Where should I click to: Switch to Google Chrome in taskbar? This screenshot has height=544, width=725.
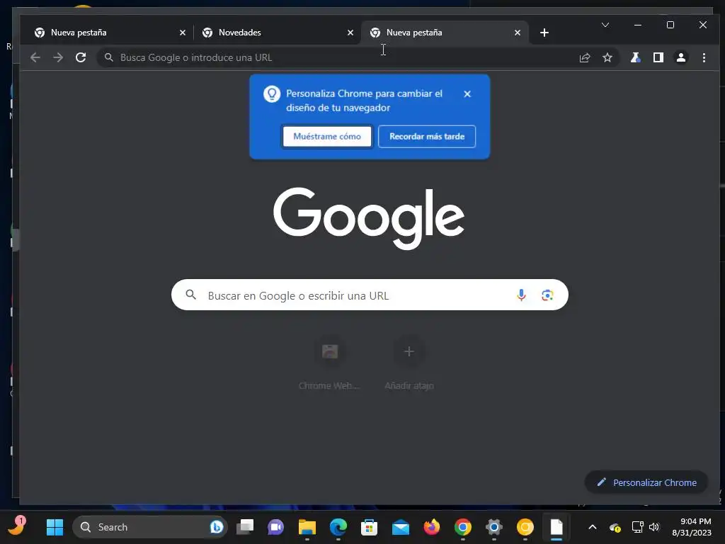(463, 527)
